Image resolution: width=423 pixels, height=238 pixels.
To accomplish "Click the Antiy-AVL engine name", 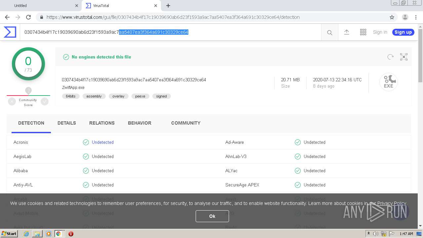I will click(23, 185).
